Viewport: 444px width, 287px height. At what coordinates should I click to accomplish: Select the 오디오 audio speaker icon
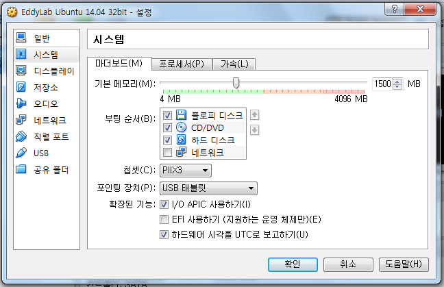[x=21, y=103]
